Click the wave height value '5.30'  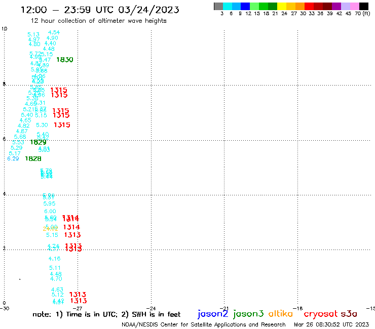(42, 125)
